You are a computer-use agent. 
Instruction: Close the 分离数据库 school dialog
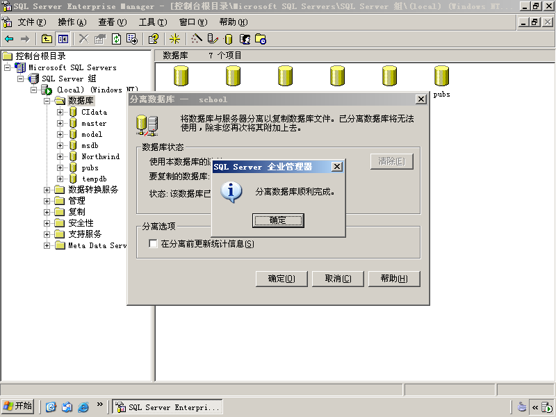[x=421, y=99]
